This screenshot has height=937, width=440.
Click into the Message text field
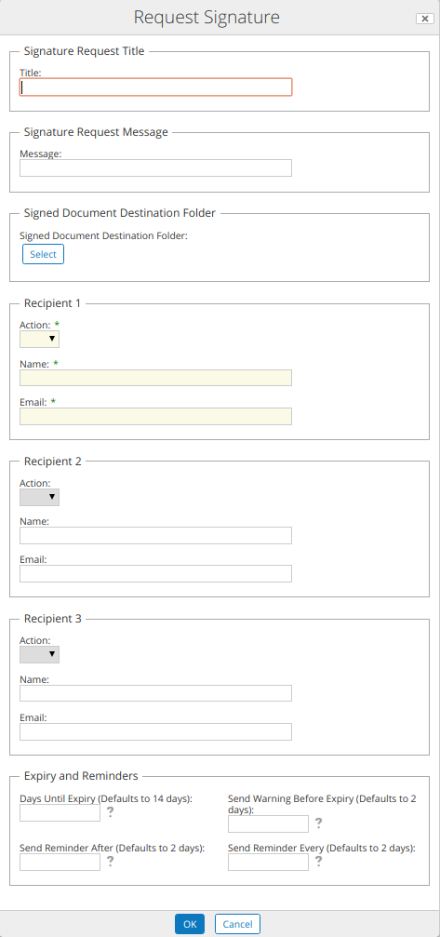156,167
